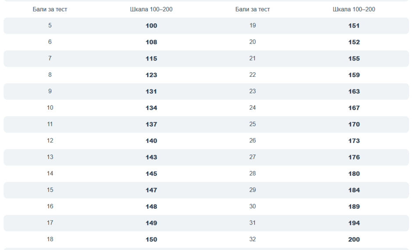The image size is (412, 250).
Task: Click test score 12 cell
Action: 50,141
